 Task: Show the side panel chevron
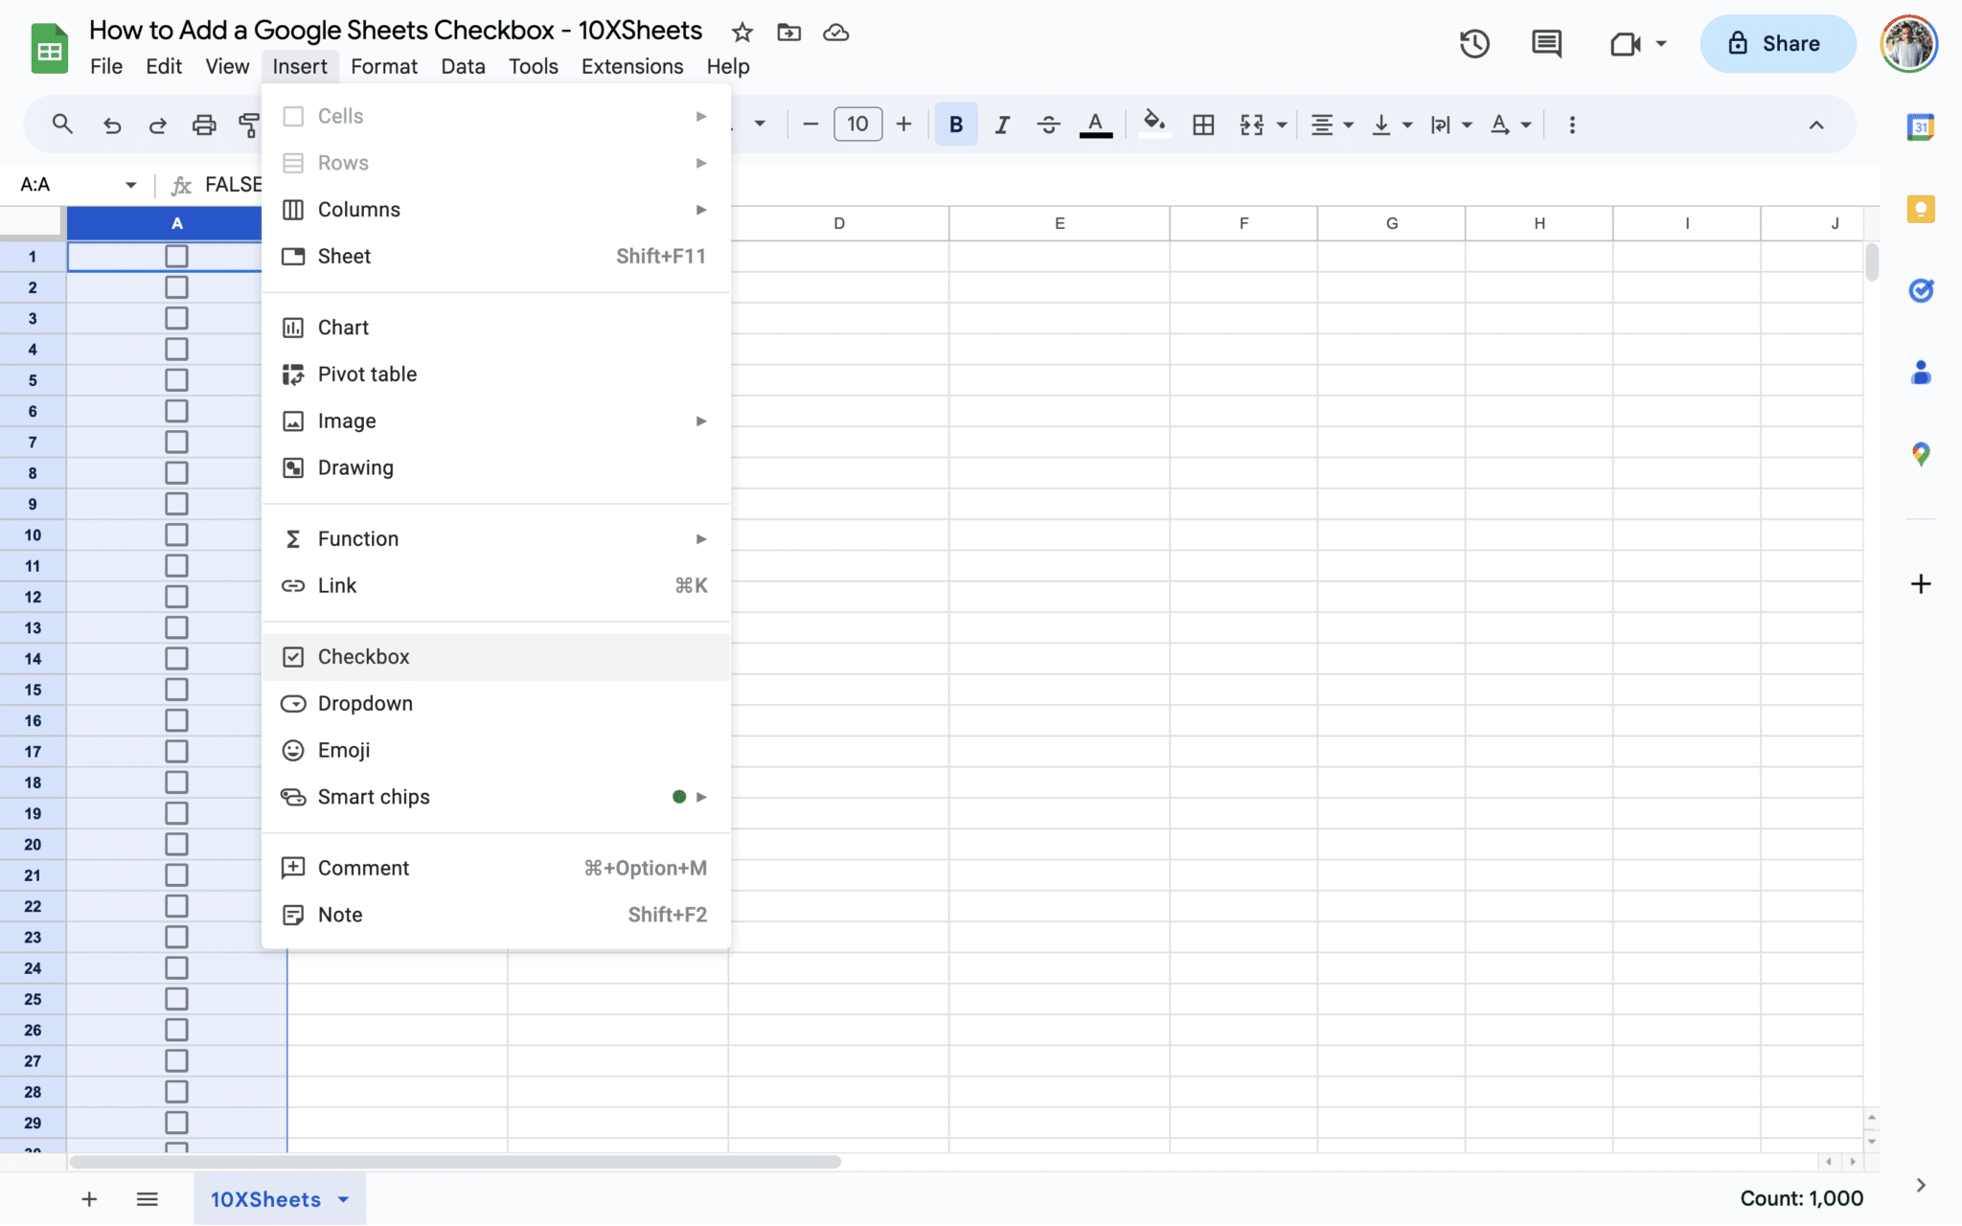[1921, 1186]
